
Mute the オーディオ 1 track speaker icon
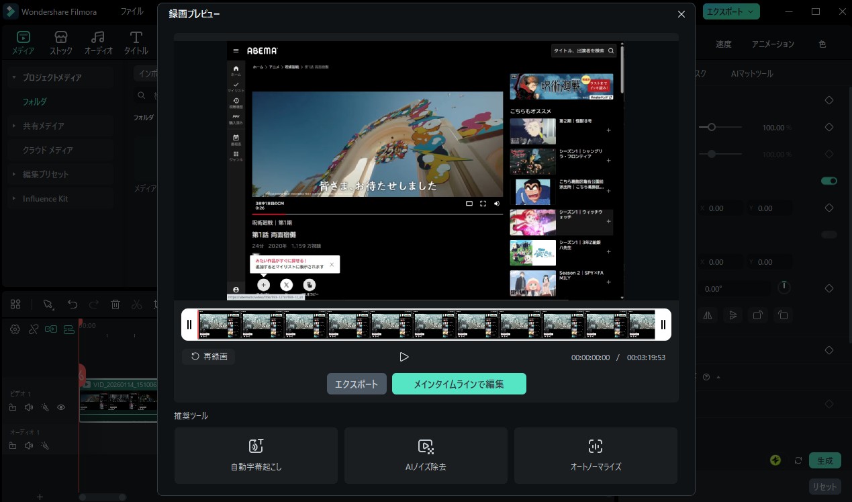click(29, 446)
